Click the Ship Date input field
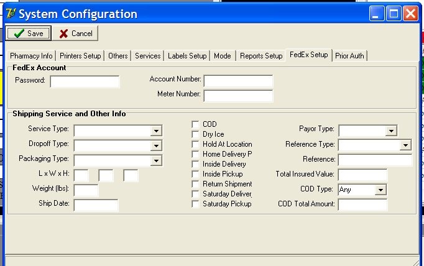The height and width of the screenshot is (266, 424). 96,205
